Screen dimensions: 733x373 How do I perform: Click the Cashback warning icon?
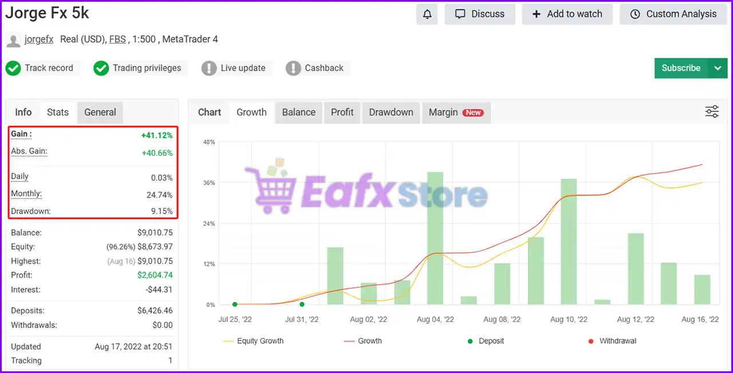point(293,68)
